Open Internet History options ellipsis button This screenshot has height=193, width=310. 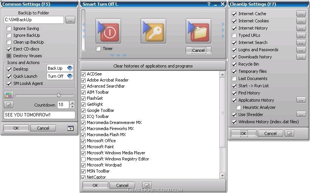(301, 28)
